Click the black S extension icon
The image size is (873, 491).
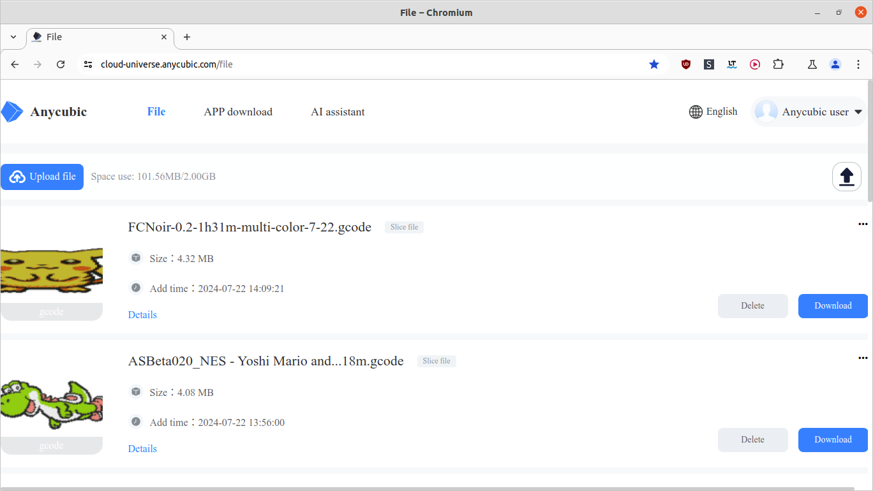pyautogui.click(x=709, y=64)
